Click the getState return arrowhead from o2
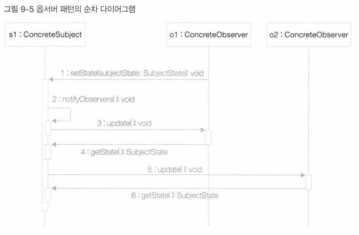 tap(54, 188)
